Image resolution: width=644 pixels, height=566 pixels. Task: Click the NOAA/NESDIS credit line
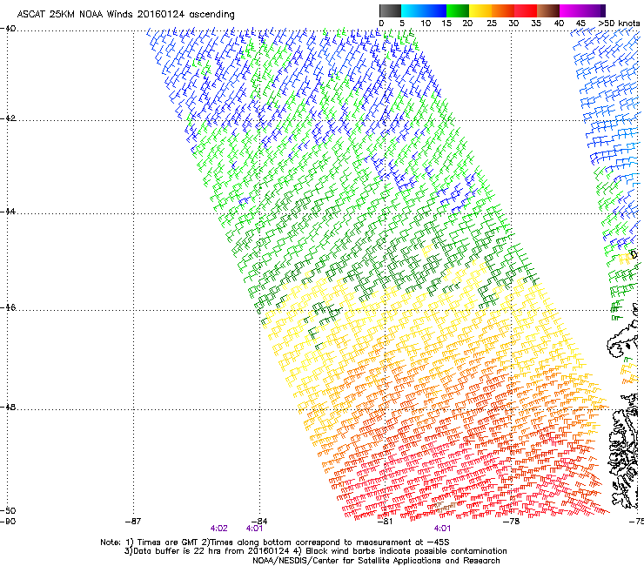coord(376,561)
